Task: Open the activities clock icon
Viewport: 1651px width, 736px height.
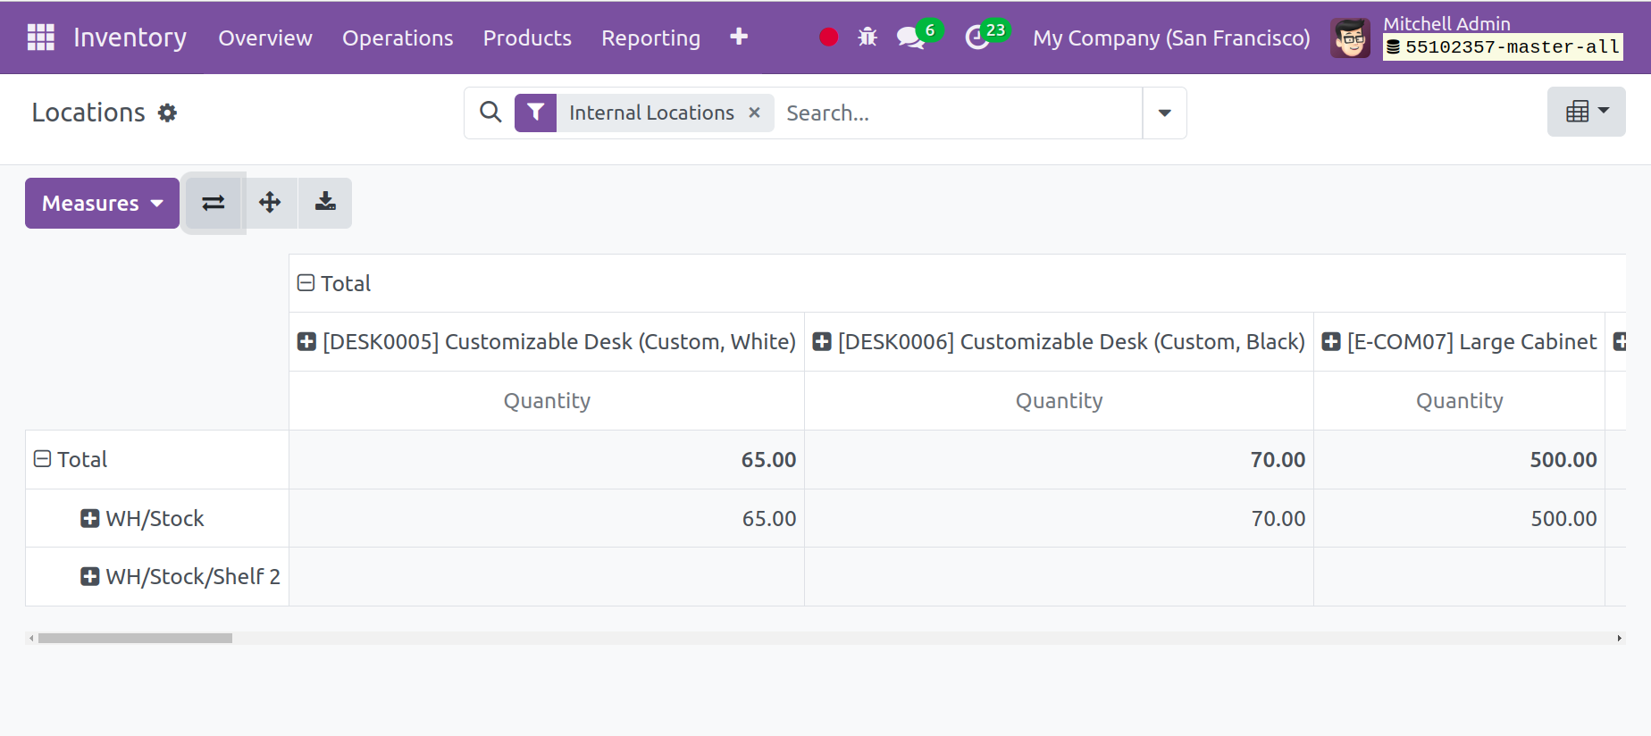Action: click(x=978, y=38)
